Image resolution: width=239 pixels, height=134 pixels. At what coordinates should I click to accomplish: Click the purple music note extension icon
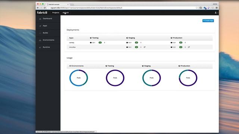coord(209,8)
